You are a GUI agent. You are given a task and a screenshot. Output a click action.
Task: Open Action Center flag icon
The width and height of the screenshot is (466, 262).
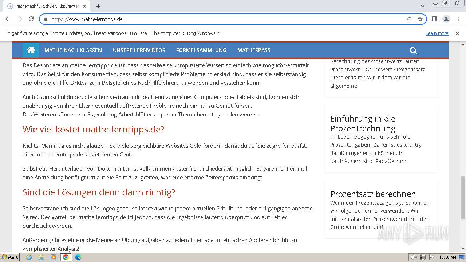tap(431, 257)
